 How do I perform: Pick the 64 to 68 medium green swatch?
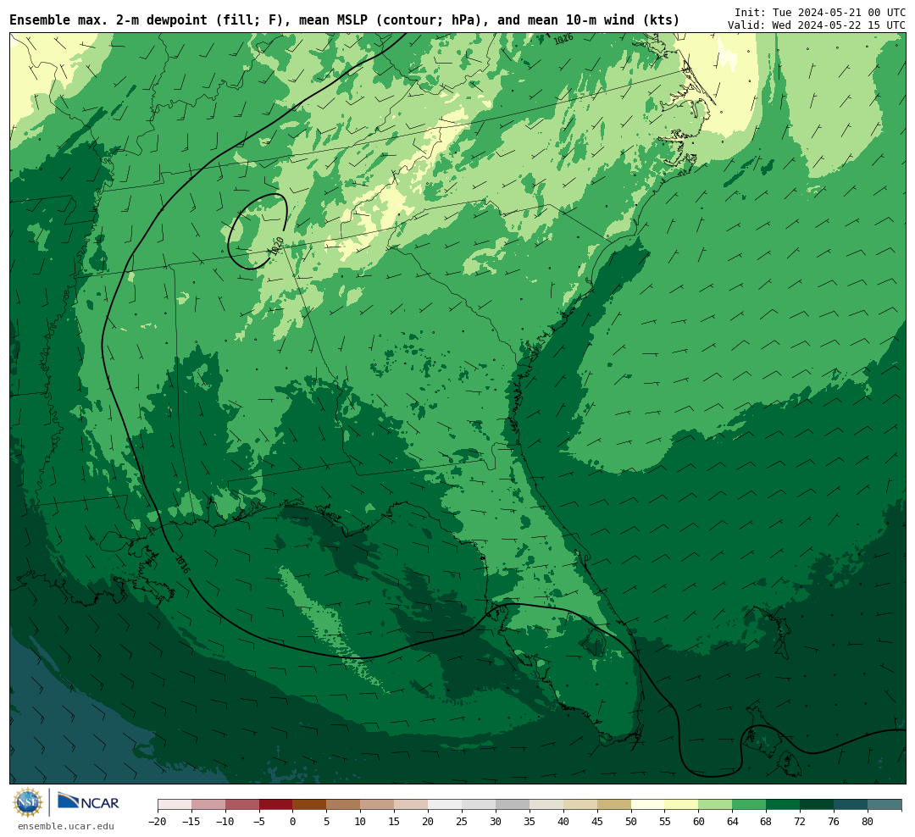pyautogui.click(x=750, y=805)
